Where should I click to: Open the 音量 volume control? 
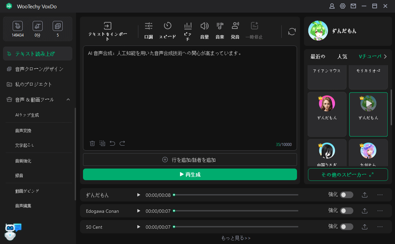(204, 31)
